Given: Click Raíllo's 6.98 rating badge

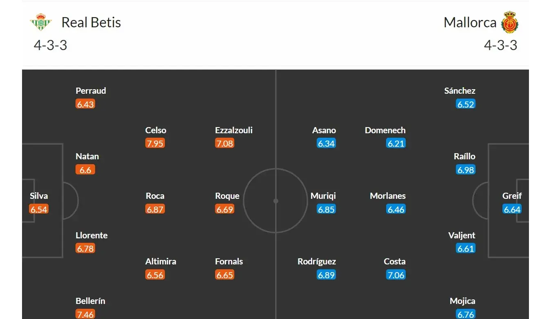Looking at the screenshot, I should point(466,169).
